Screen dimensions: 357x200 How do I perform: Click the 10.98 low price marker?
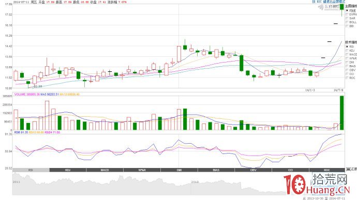38,86
